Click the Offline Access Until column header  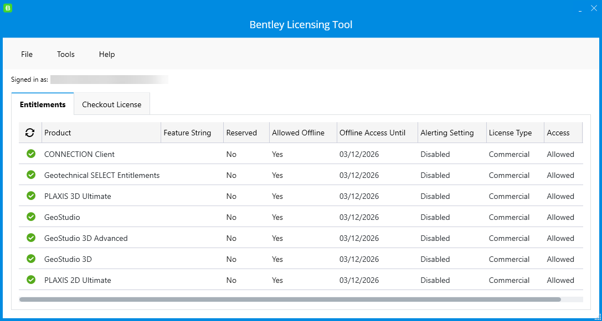click(372, 133)
